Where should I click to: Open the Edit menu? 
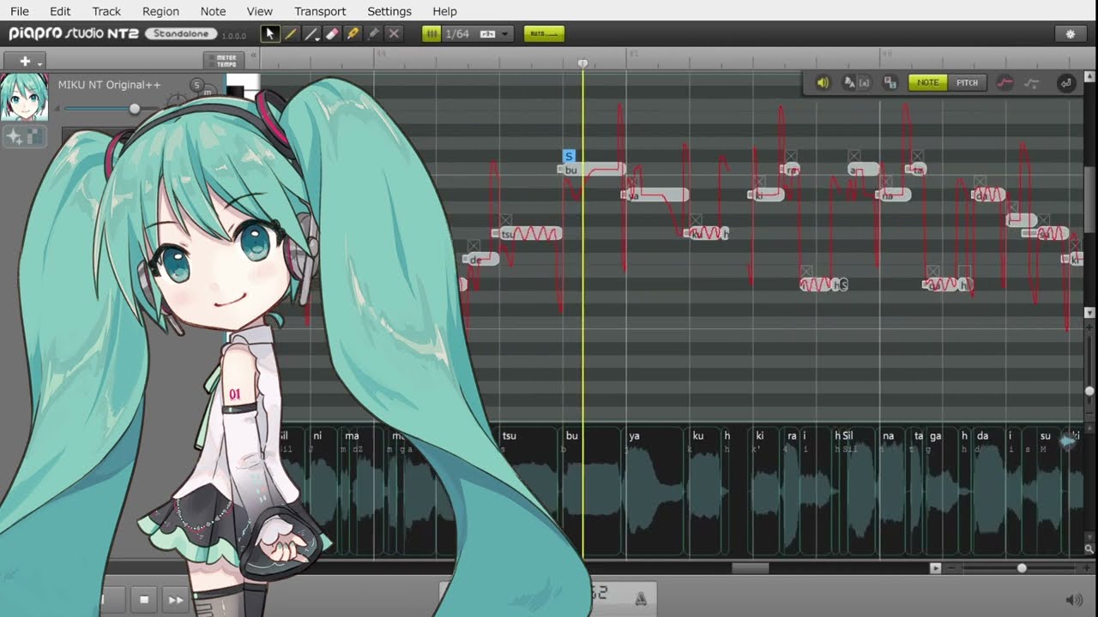[x=60, y=11]
